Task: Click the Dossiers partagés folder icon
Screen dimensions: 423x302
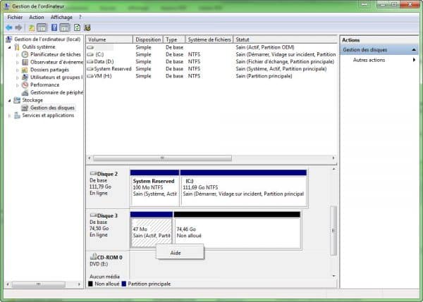Action: 25,70
